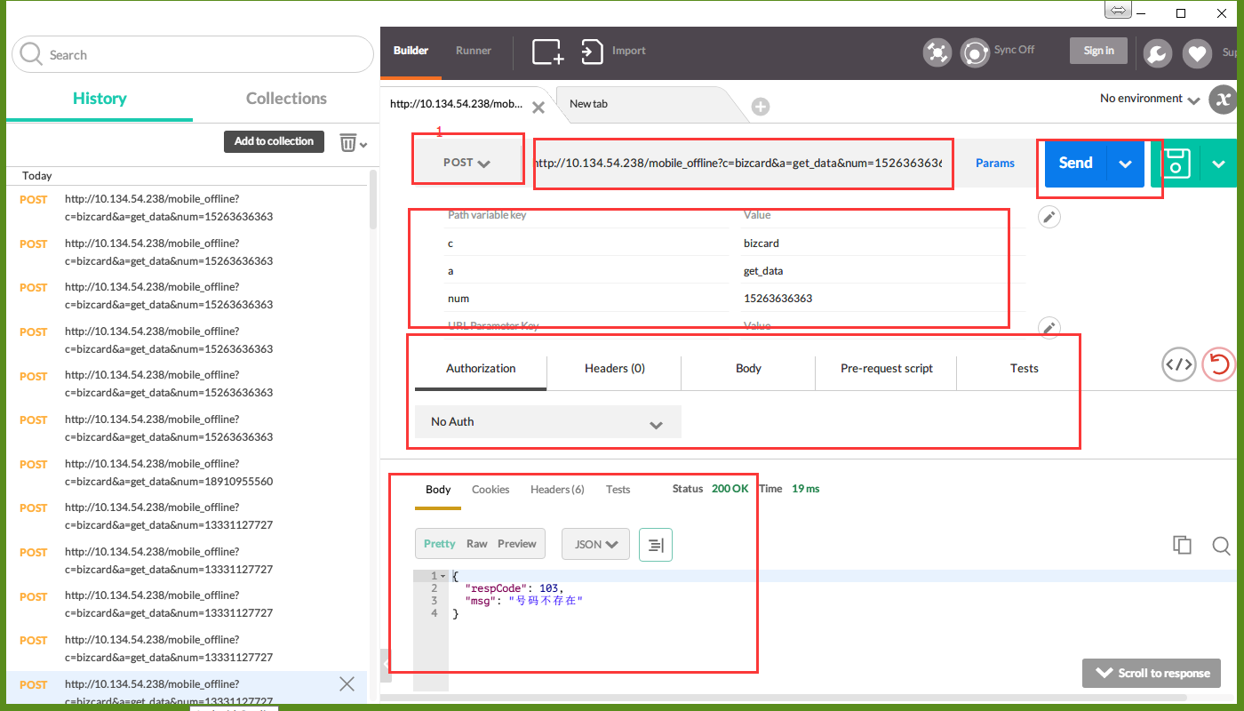Screen dimensions: 1244x711
Task: Click the sidebar Search field
Action: pyautogui.click(x=193, y=54)
